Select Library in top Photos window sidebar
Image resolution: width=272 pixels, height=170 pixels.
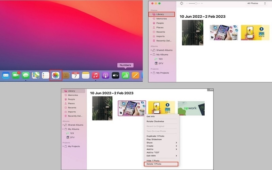point(162,14)
